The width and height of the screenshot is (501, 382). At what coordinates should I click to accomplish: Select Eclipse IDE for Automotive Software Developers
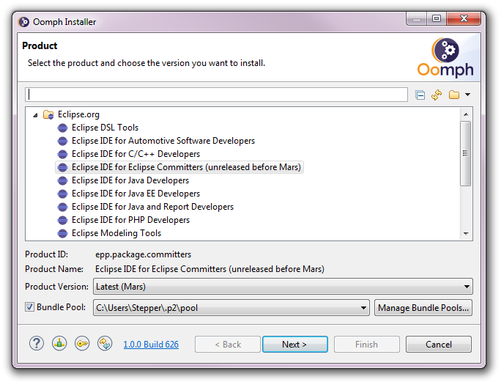163,141
